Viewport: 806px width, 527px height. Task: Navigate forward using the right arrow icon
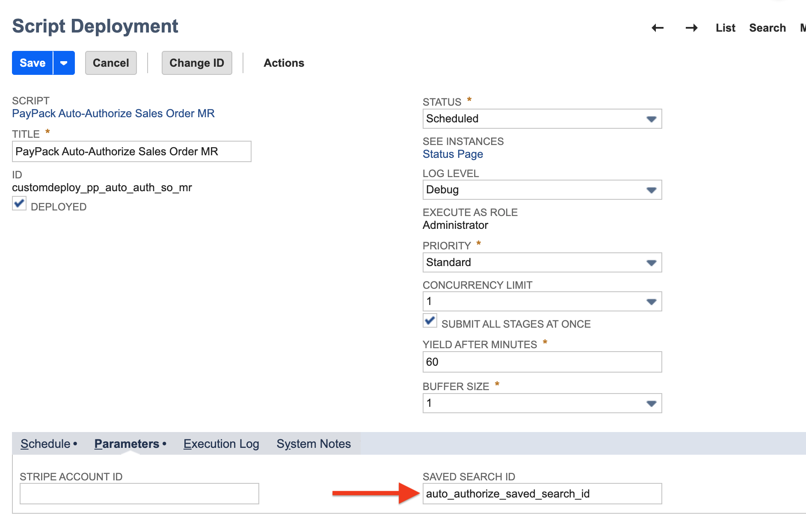[692, 27]
